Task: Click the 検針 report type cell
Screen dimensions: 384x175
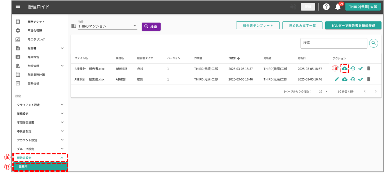Action: [x=140, y=79]
